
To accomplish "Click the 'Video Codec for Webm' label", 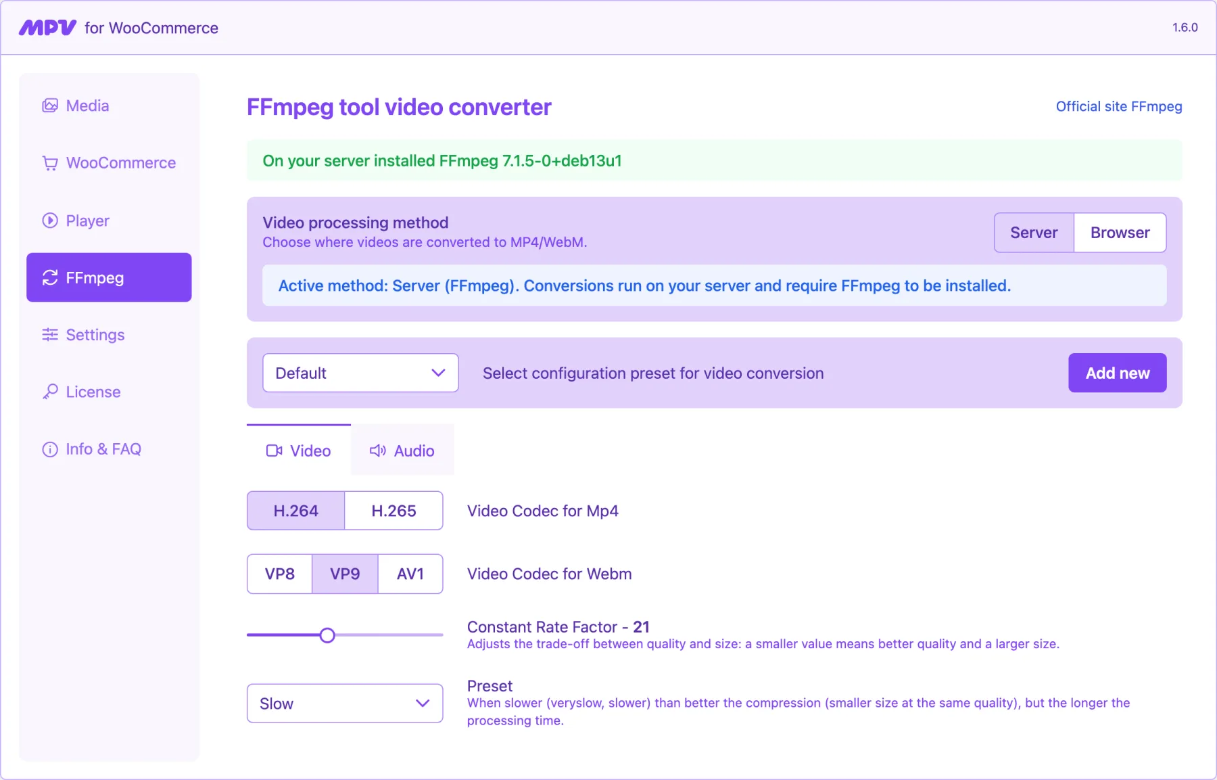I will click(550, 574).
